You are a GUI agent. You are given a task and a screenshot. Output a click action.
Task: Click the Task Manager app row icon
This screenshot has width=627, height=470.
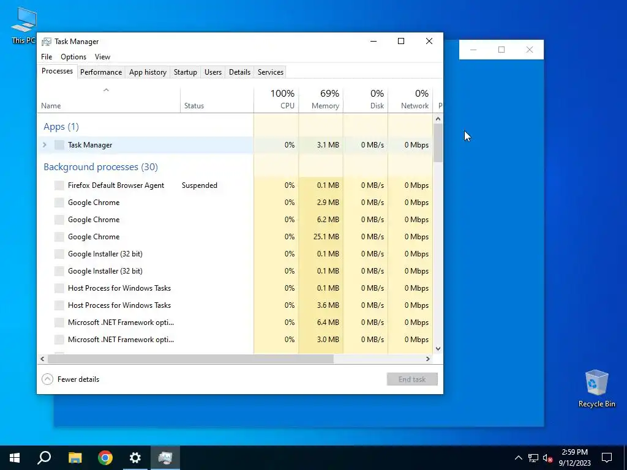(x=59, y=145)
